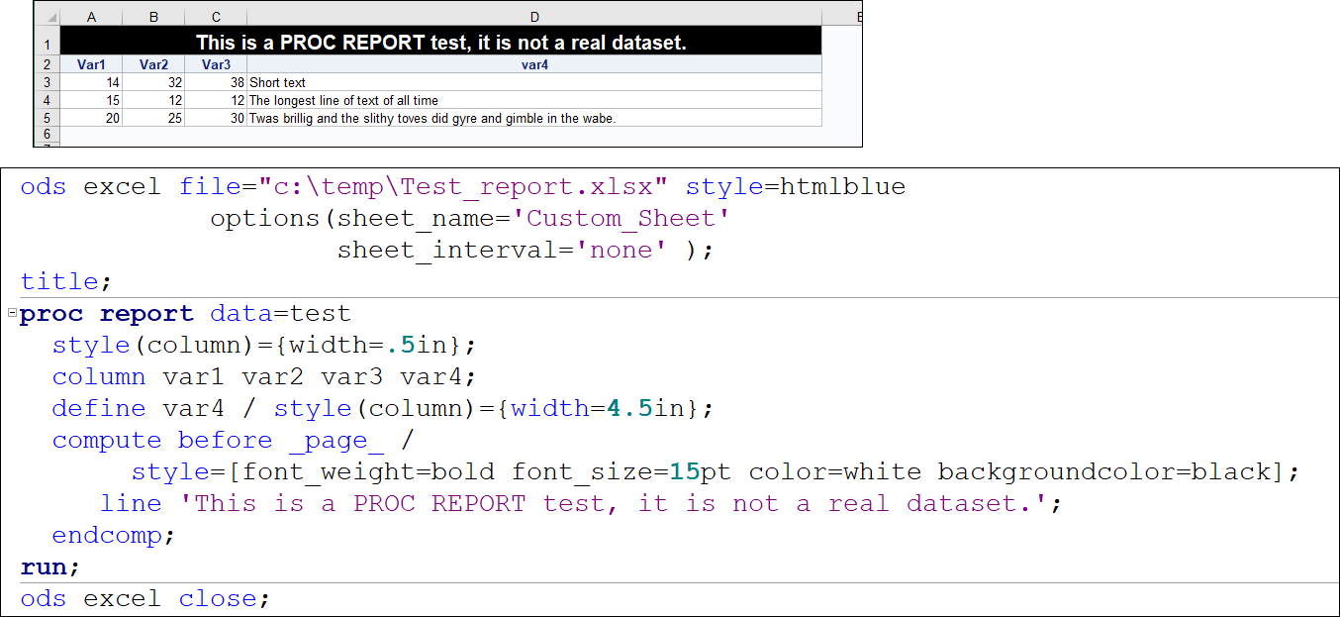1340x617 pixels.
Task: Click the Var1 column header cell
Action: click(x=91, y=63)
